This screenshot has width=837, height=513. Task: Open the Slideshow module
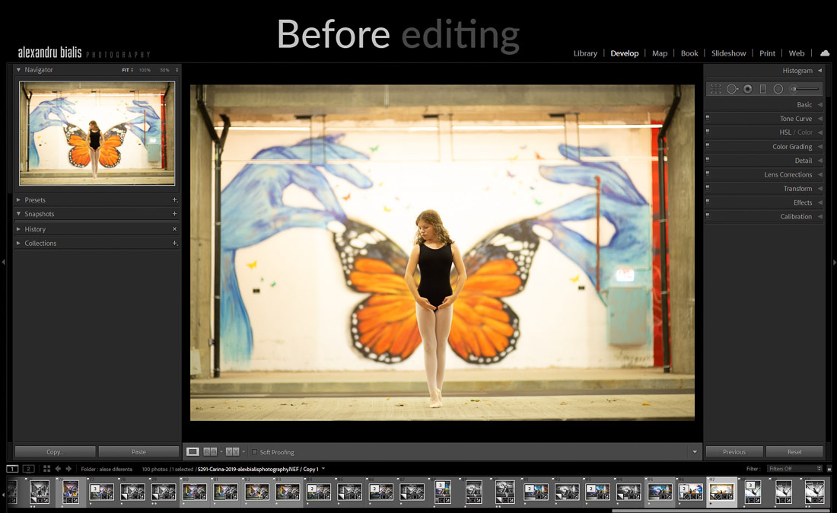[728, 53]
